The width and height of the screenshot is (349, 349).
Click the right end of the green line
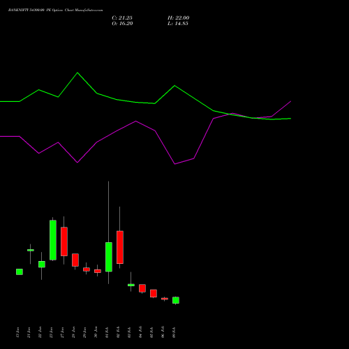tap(290, 119)
